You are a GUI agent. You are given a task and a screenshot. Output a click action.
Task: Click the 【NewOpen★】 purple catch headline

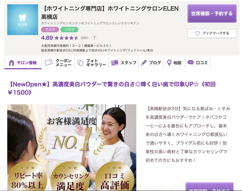112,88
